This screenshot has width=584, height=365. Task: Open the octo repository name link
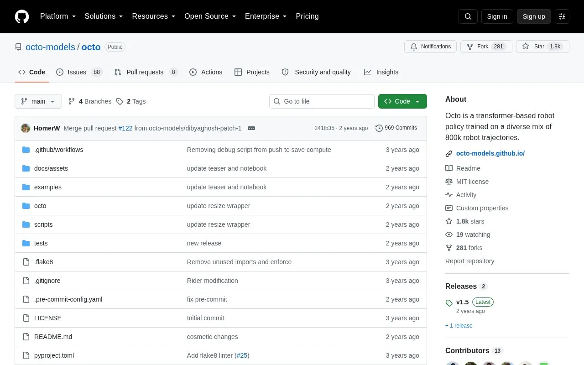click(91, 47)
